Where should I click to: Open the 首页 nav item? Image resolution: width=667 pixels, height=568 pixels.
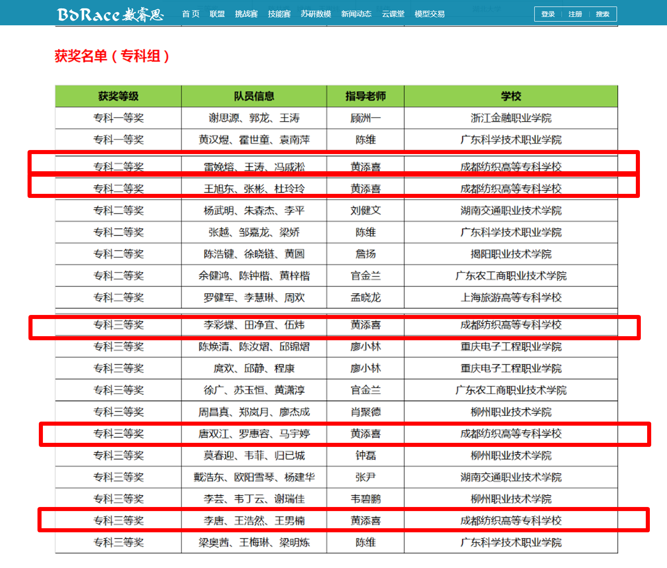[191, 14]
